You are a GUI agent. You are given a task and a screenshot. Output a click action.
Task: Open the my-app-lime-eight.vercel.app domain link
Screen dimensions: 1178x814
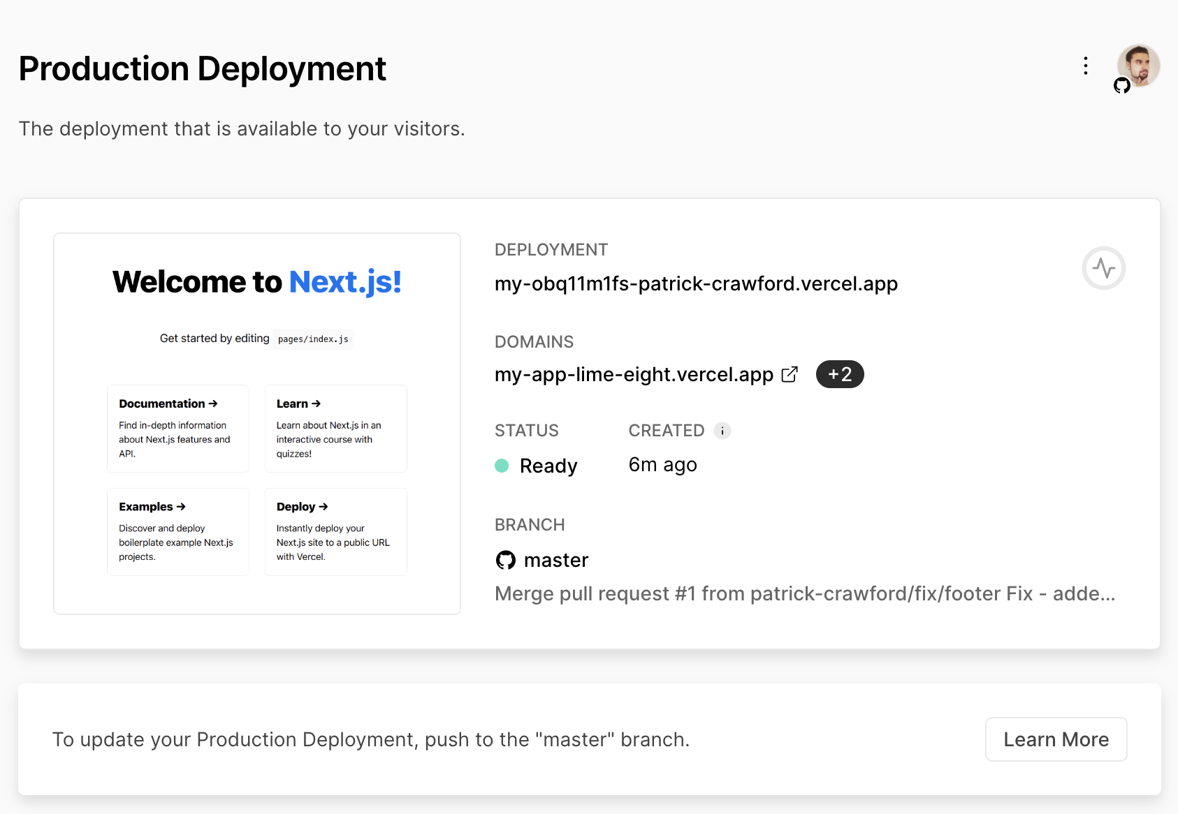634,374
